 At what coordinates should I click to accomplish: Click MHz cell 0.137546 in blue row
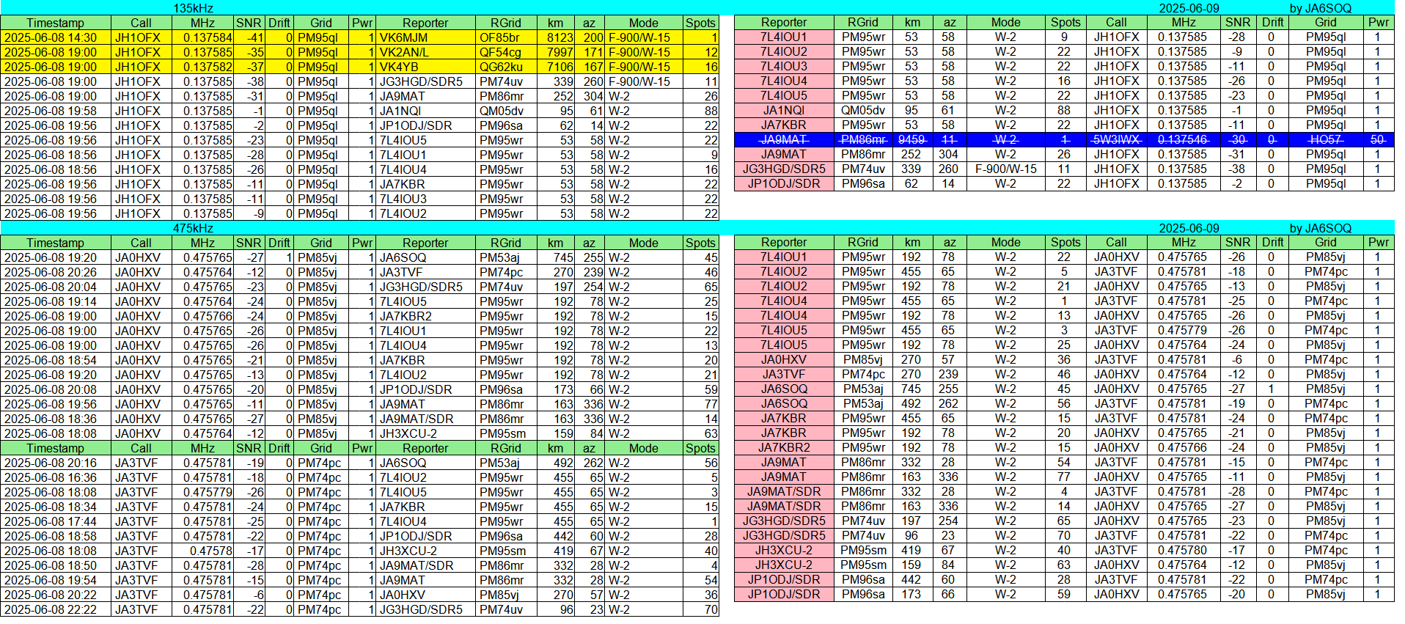1184,139
